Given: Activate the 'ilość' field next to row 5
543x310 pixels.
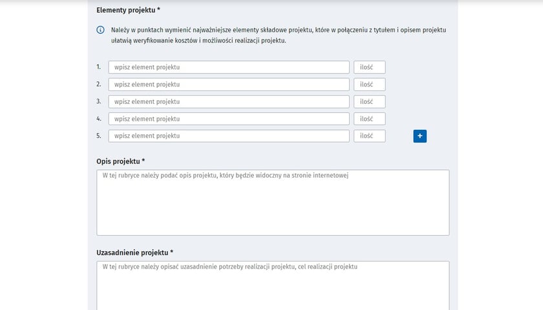Looking at the screenshot, I should pyautogui.click(x=370, y=136).
